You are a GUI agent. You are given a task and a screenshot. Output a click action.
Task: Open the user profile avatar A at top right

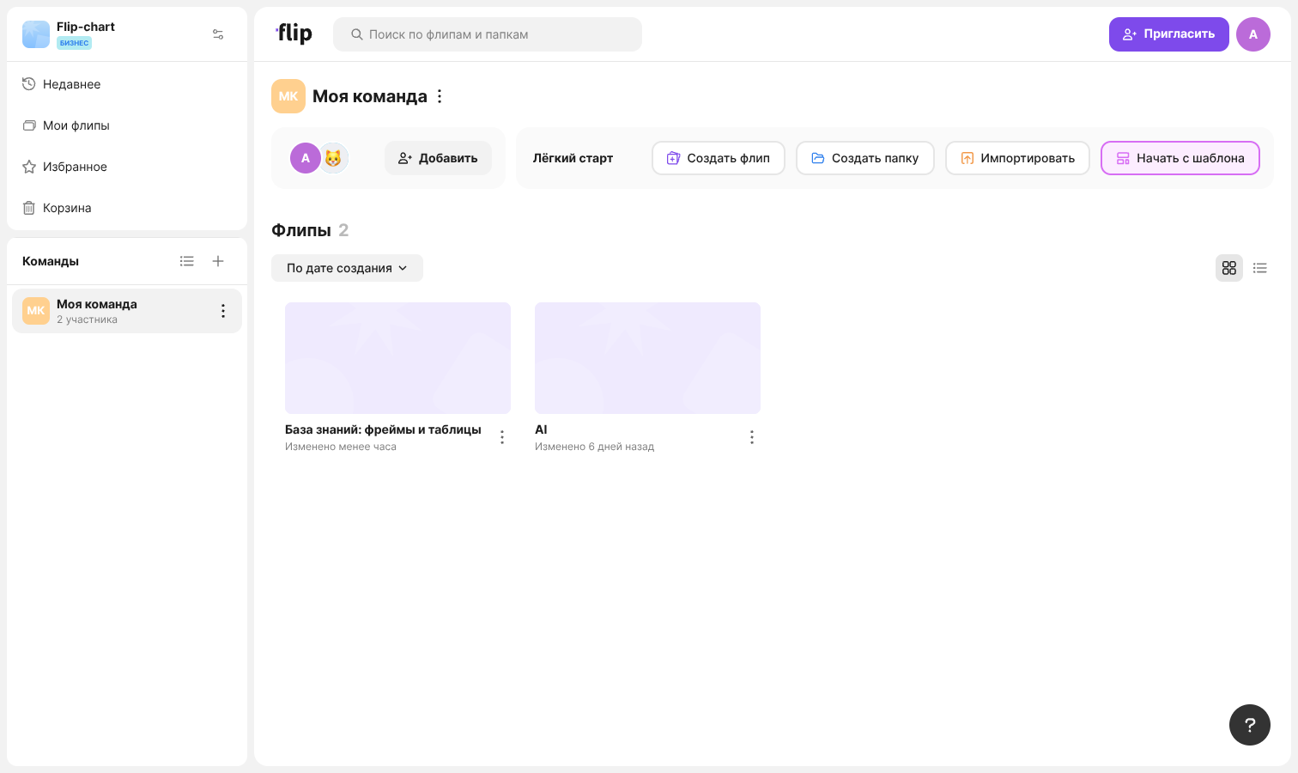point(1253,34)
